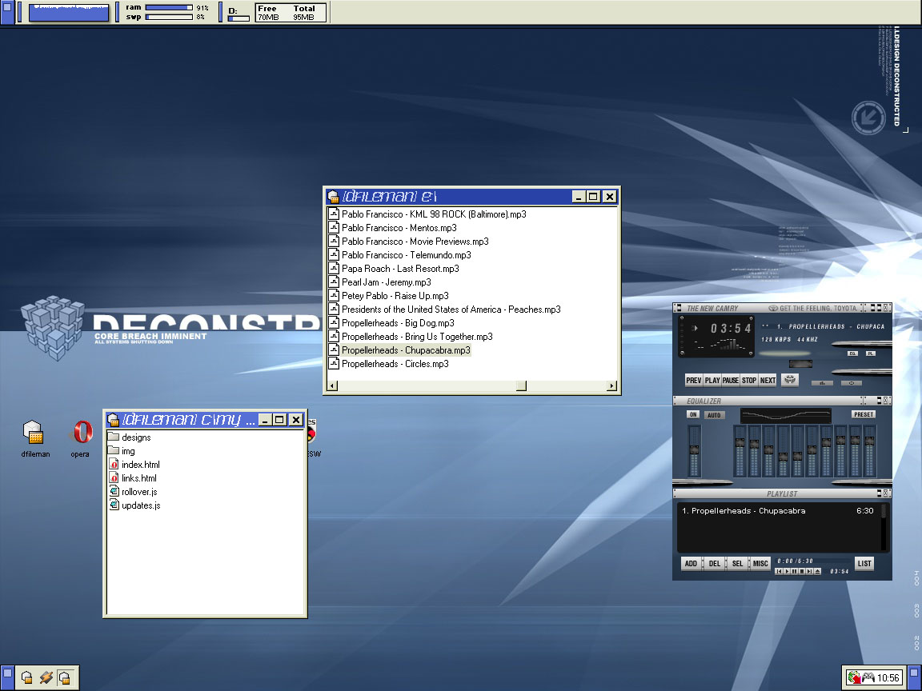Click the NEXT track button
Screen dimensions: 922x691
pos(768,381)
